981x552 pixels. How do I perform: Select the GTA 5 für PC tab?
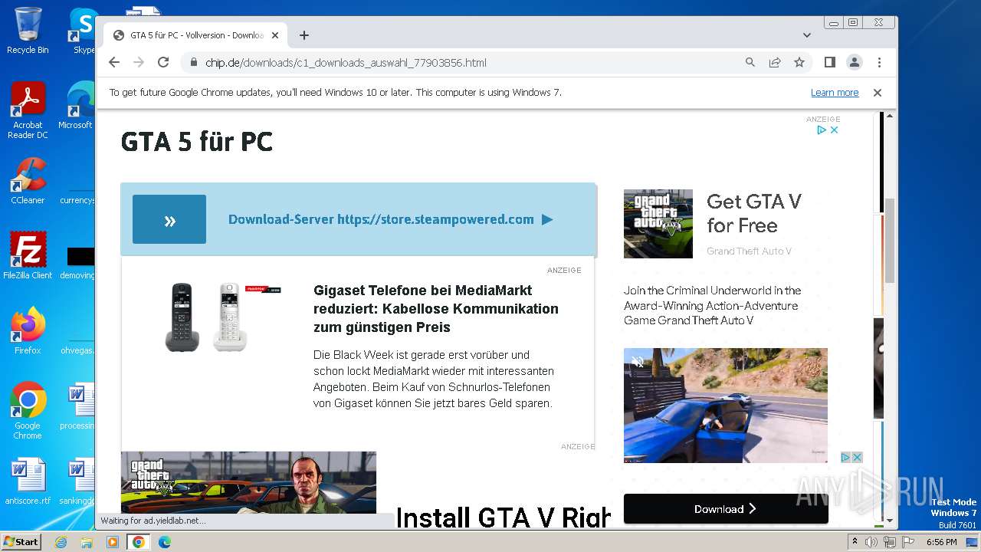click(x=195, y=35)
